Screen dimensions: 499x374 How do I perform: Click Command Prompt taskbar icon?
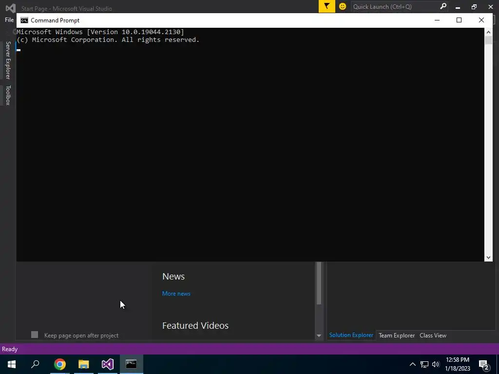[131, 364]
